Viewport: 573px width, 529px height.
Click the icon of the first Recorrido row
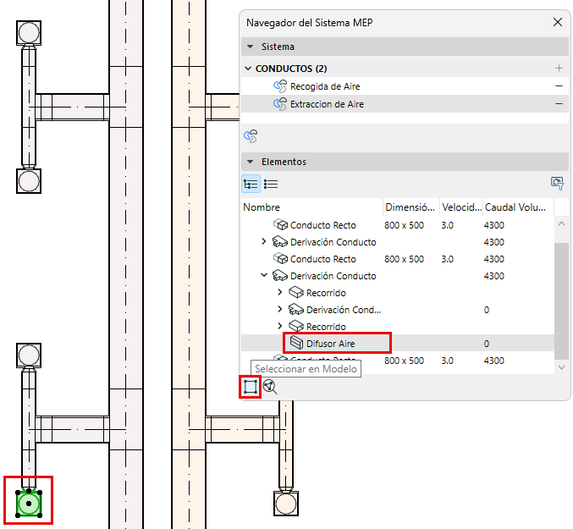pos(296,292)
